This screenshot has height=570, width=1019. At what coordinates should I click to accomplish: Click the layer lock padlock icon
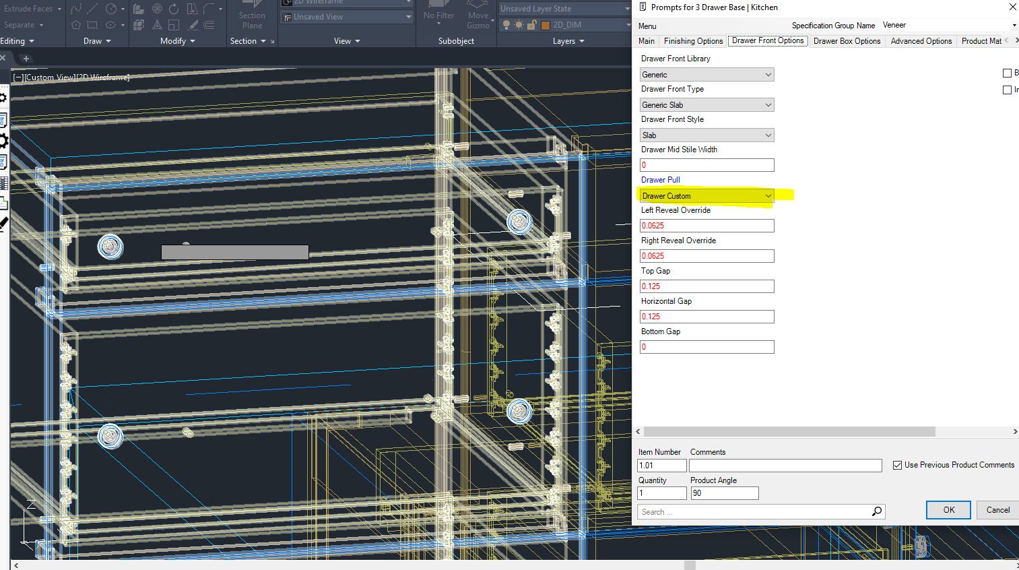point(531,25)
